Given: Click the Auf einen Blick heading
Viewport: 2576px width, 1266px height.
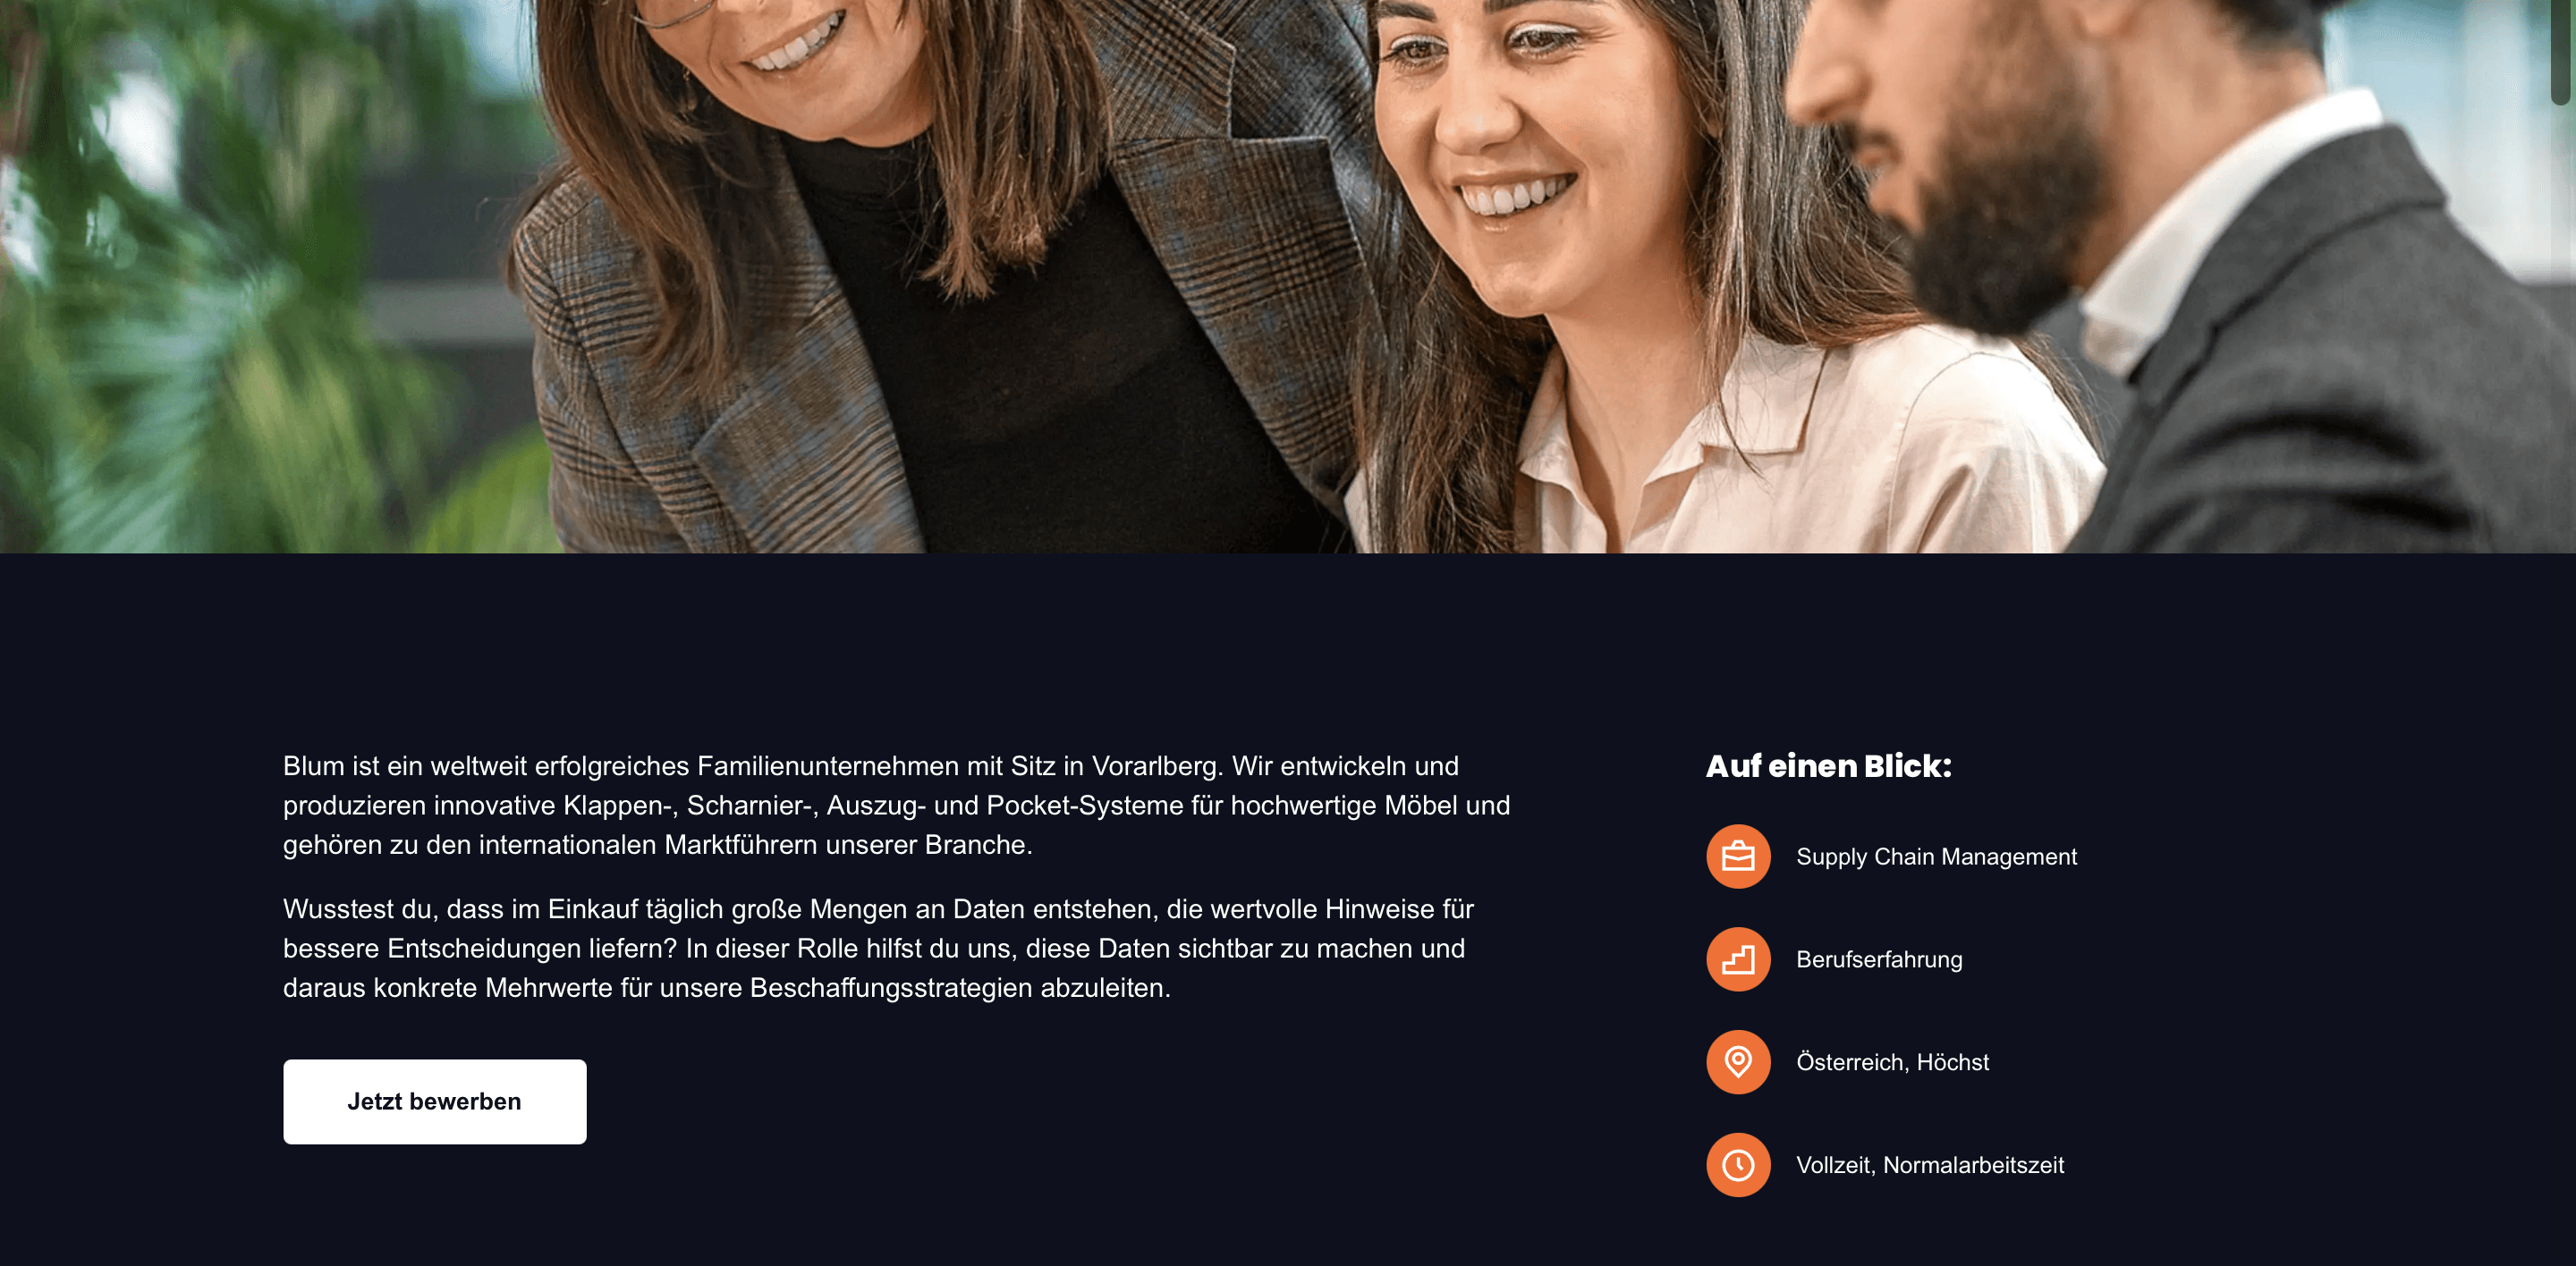Looking at the screenshot, I should 1828,766.
